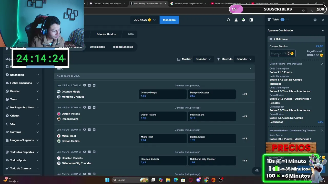The height and width of the screenshot is (184, 328).
Task: Open Discord from taskbar
Action: point(198,180)
